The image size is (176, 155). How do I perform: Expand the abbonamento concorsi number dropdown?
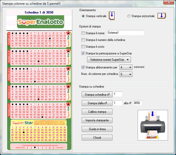[126, 67]
